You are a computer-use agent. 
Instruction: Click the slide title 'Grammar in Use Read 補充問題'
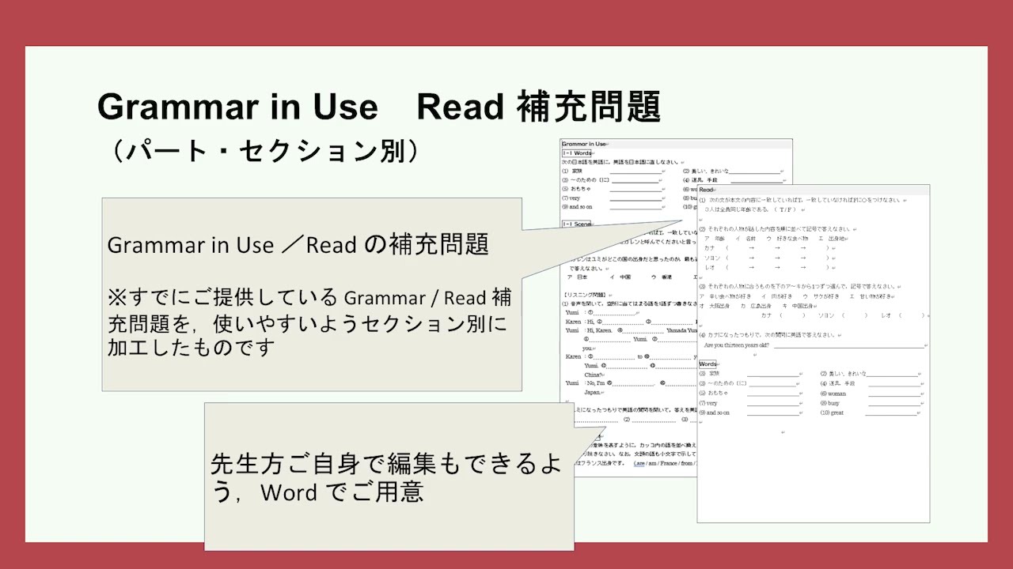tap(378, 107)
